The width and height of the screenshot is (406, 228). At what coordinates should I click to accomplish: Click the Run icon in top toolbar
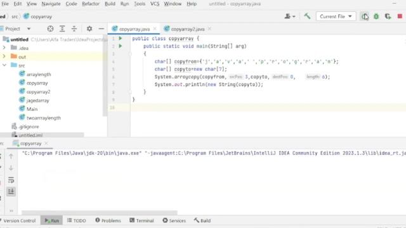click(x=365, y=16)
